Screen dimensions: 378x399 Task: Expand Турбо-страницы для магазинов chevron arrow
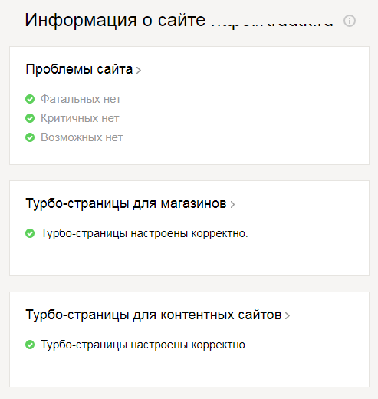coord(232,204)
